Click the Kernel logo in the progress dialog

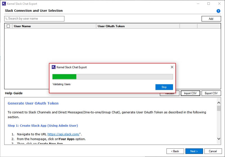point(53,67)
